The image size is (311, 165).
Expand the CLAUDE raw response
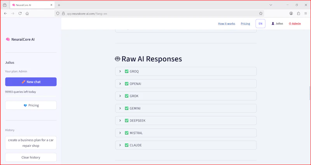pyautogui.click(x=186, y=145)
